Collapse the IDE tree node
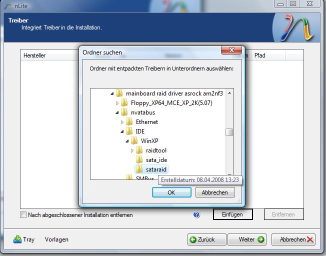 tap(122, 131)
